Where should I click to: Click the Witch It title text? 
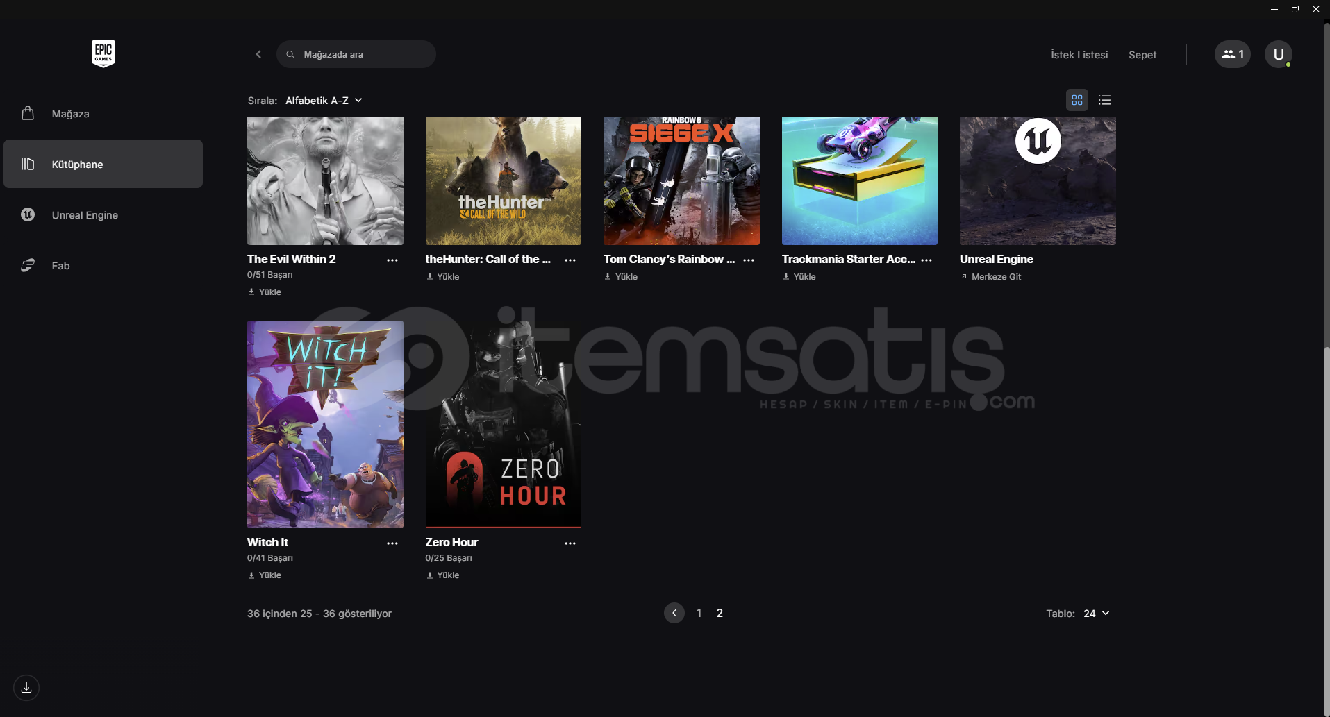(x=268, y=542)
